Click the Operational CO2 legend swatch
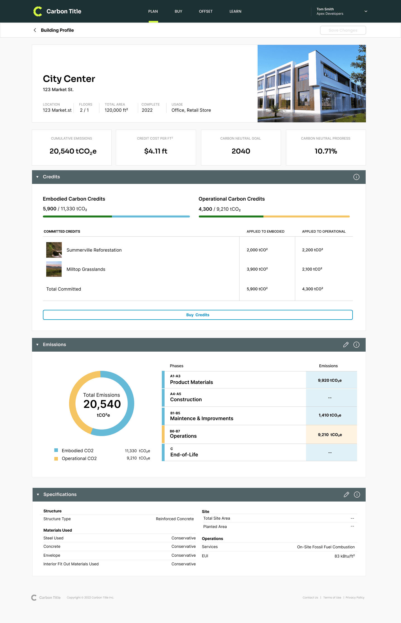The height and width of the screenshot is (623, 401). pos(56,459)
